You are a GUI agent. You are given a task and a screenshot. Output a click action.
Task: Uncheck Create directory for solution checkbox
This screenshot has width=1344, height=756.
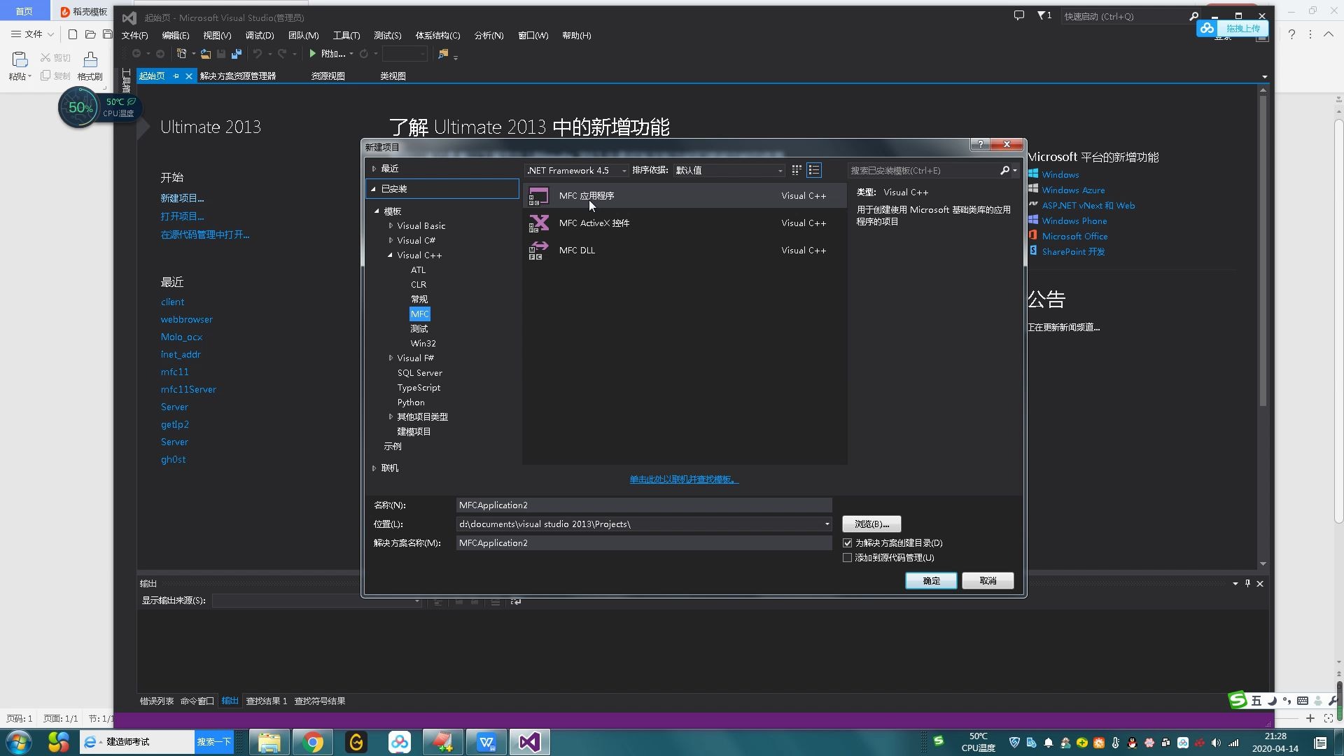point(847,543)
